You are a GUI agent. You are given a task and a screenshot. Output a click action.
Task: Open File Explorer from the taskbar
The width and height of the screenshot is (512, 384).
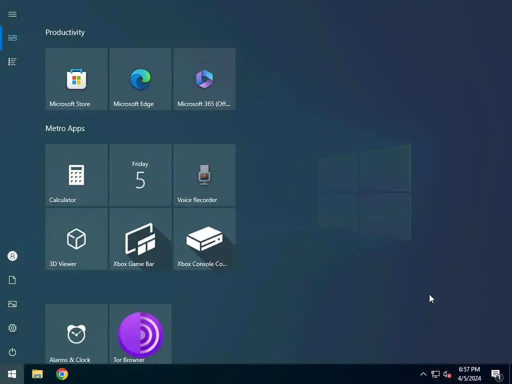click(37, 374)
